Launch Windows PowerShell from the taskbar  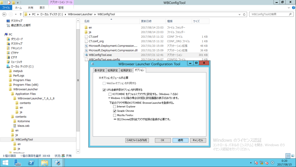click(x=31, y=163)
